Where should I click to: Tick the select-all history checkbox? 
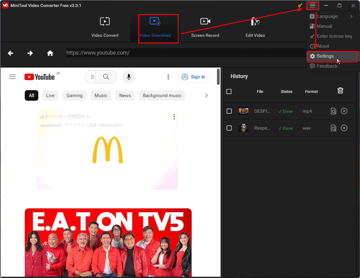point(229,92)
